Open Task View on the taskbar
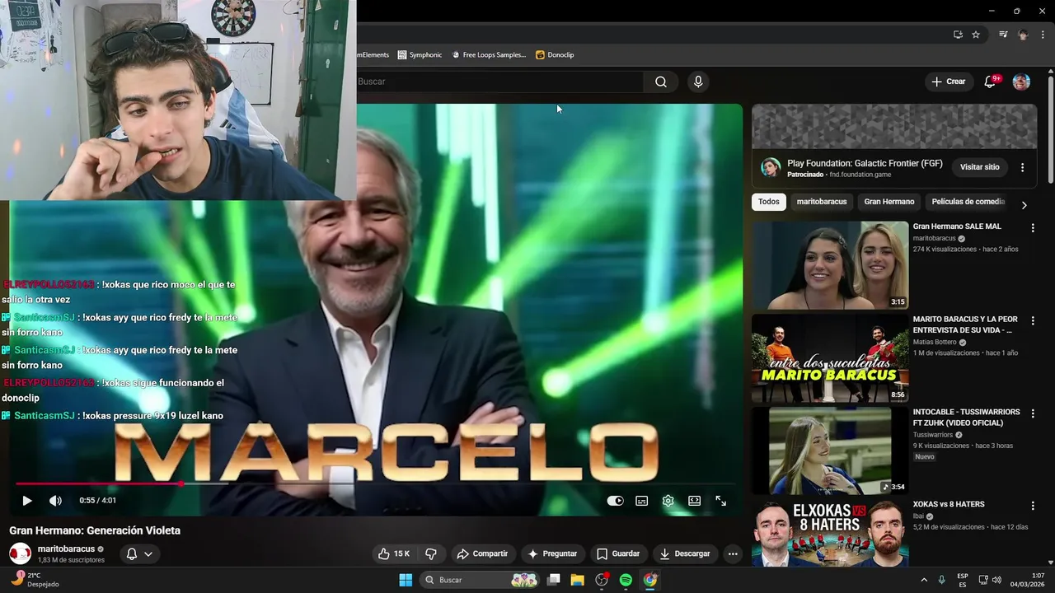The image size is (1055, 593). pos(554,580)
